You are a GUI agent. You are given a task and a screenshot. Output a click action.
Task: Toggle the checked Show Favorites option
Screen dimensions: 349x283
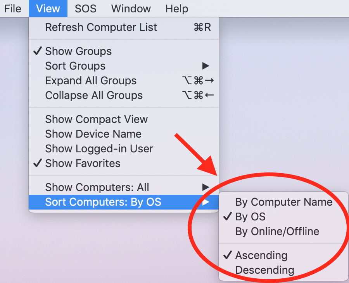(124, 164)
